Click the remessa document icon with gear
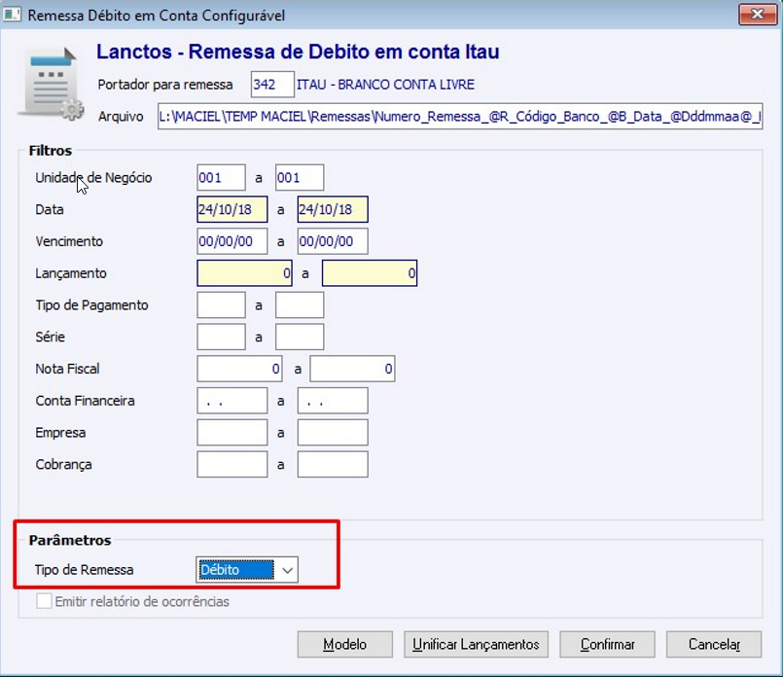Viewport: 783px width, 677px height. pyautogui.click(x=51, y=84)
